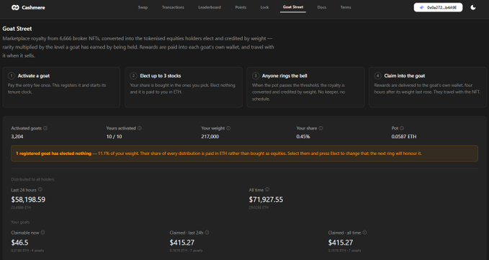Click the Your weight value 217,000
Image resolution: width=489 pixels, height=260 pixels.
click(x=210, y=137)
